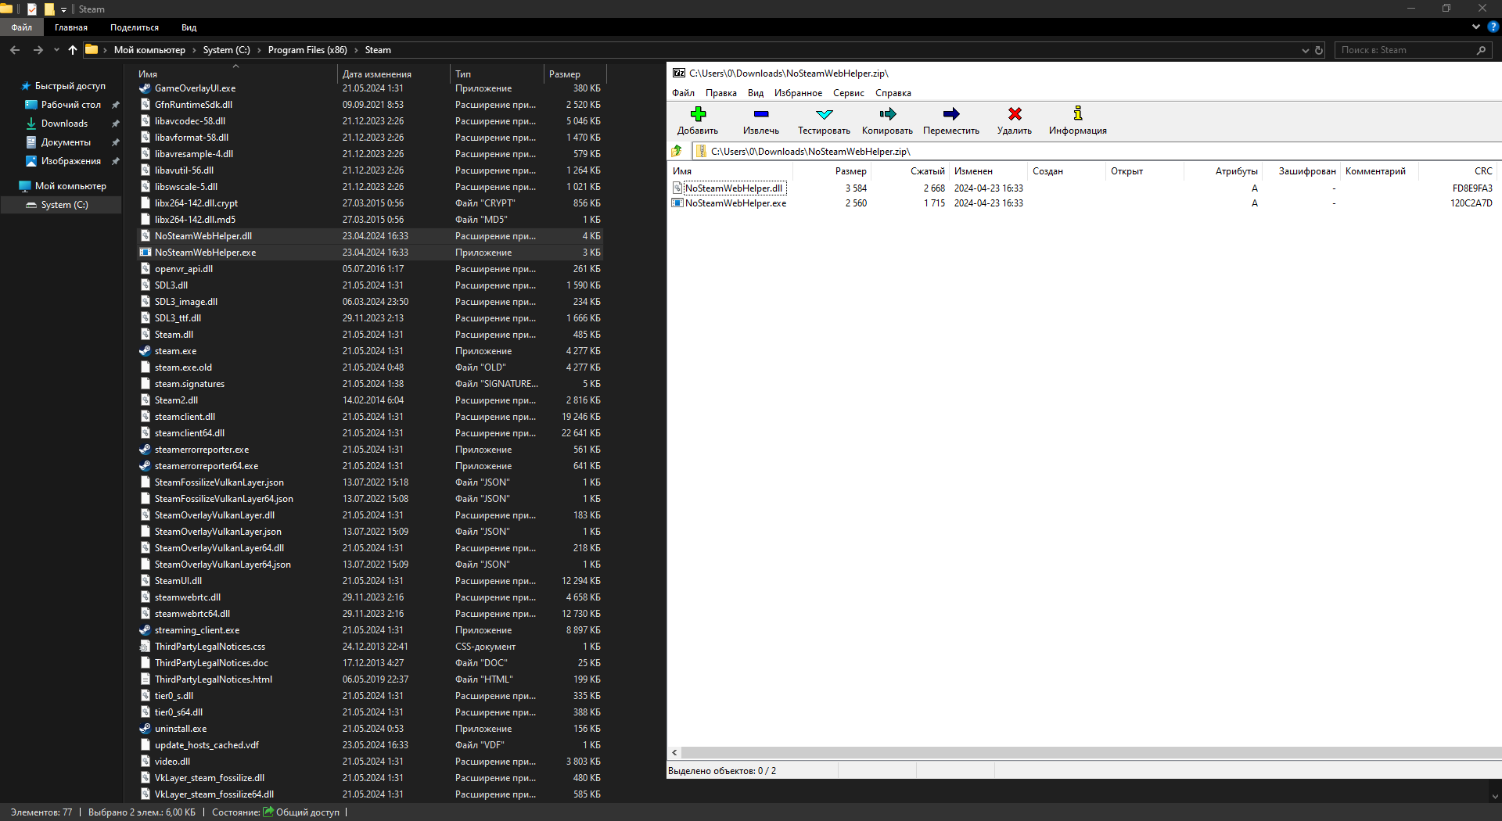Open the Вид ribbon tab in Explorer

tap(189, 27)
